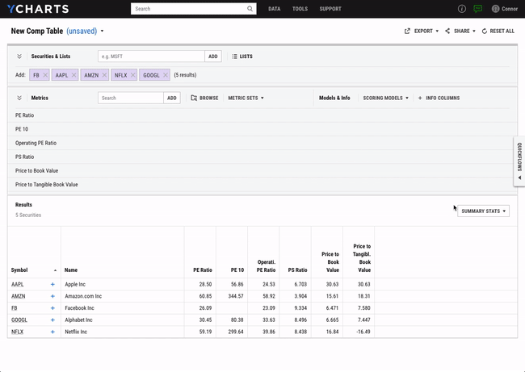Open the Metric Sets dropdown
The height and width of the screenshot is (372, 525).
pyautogui.click(x=246, y=98)
